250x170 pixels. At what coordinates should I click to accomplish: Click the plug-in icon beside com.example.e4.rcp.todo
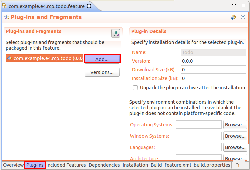coord(10,58)
